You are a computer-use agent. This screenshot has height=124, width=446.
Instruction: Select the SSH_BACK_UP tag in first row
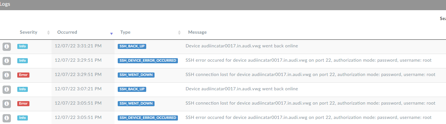pyautogui.click(x=132, y=46)
